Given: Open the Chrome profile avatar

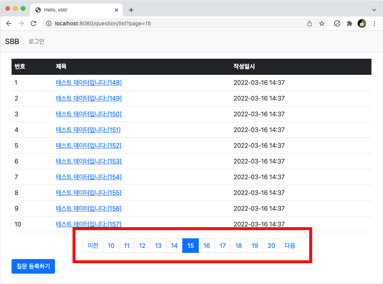Looking at the screenshot, I should coord(362,23).
